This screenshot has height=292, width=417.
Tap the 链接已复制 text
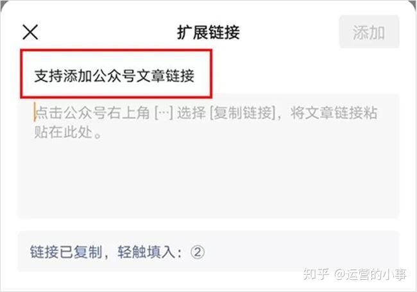(x=66, y=252)
